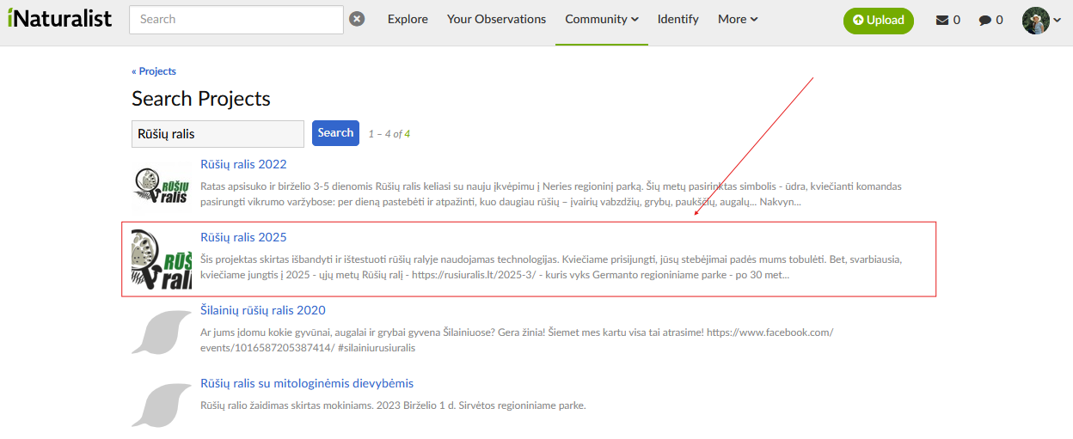Click the Rūšių ralis 2022 description text
1073x439 pixels.
pos(551,194)
